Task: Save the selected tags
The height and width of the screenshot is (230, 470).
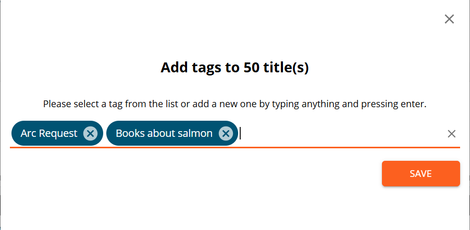Action: (420, 174)
